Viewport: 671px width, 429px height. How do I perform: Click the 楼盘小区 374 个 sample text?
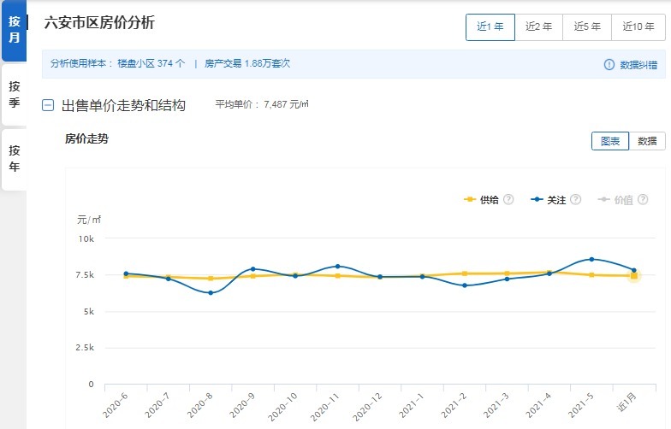click(x=151, y=63)
